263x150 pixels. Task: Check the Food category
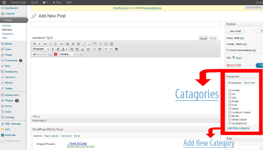(230, 105)
